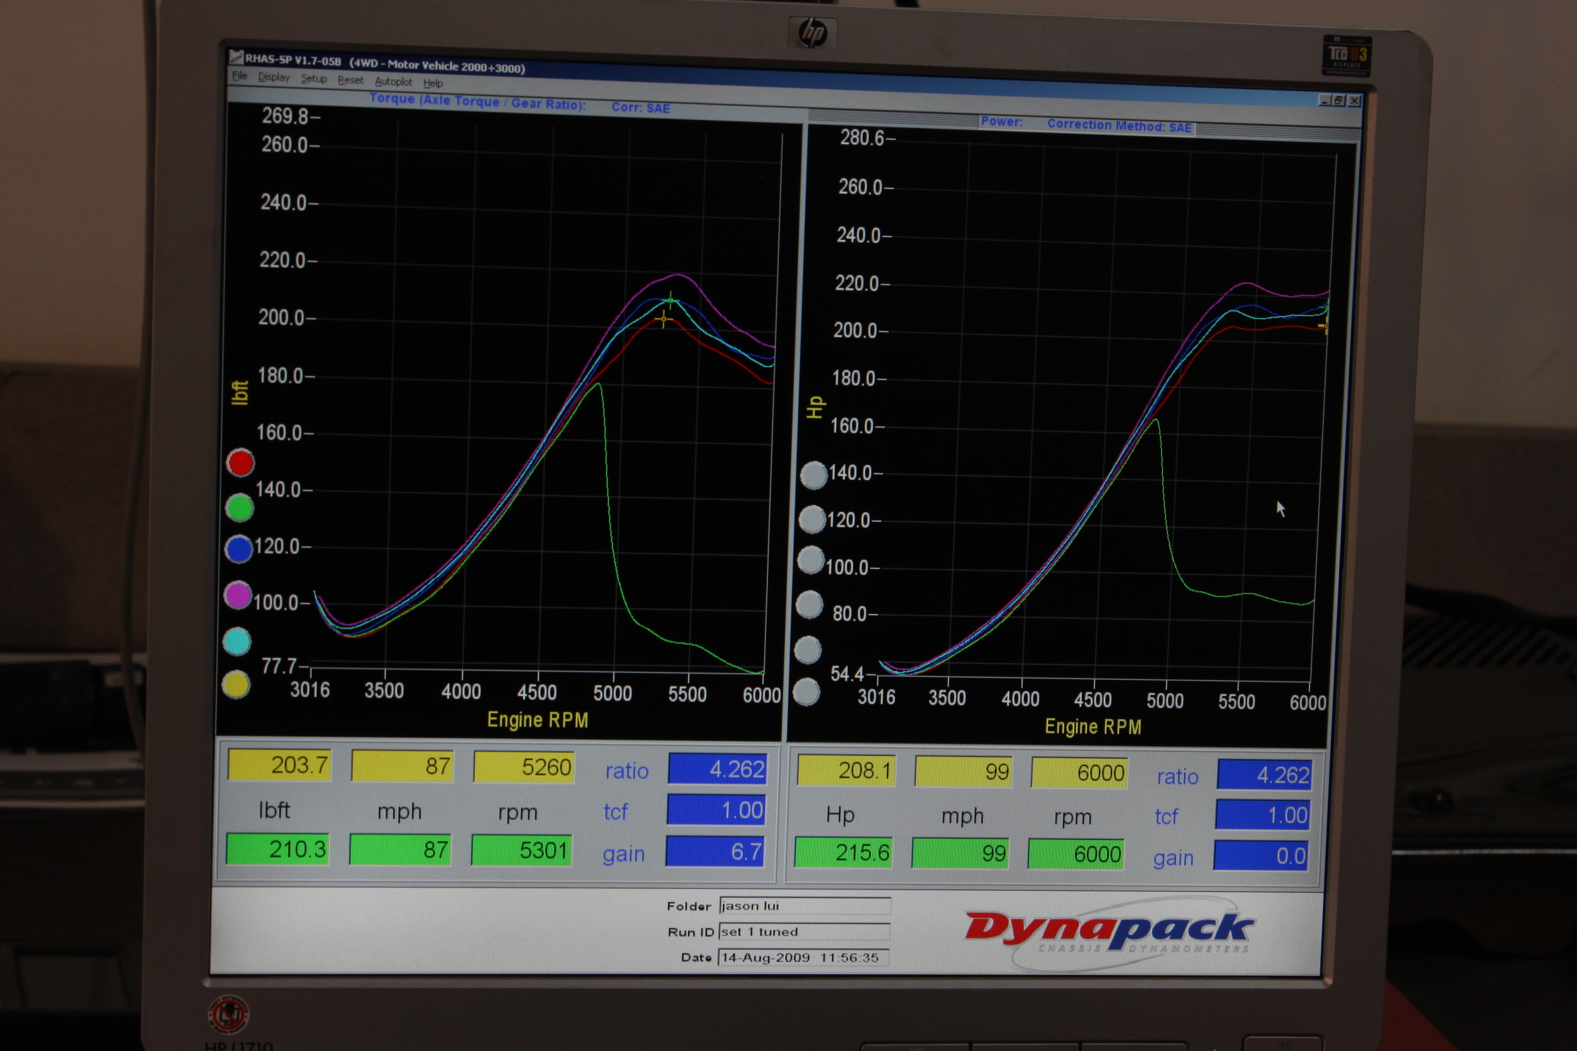Click green power rpm reading 6000

[x=1077, y=855]
